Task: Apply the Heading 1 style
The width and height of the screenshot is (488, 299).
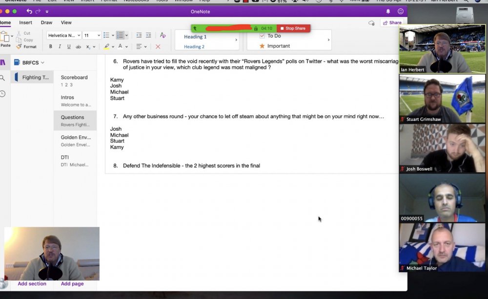Action: coord(195,37)
